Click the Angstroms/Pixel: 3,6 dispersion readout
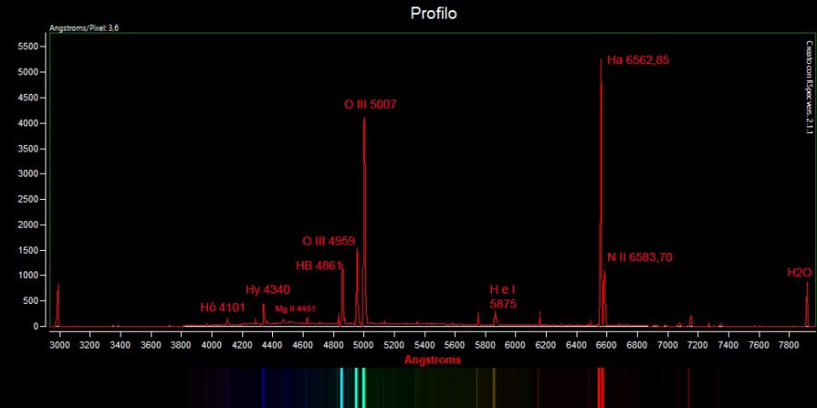The height and width of the screenshot is (408, 817). pyautogui.click(x=84, y=29)
